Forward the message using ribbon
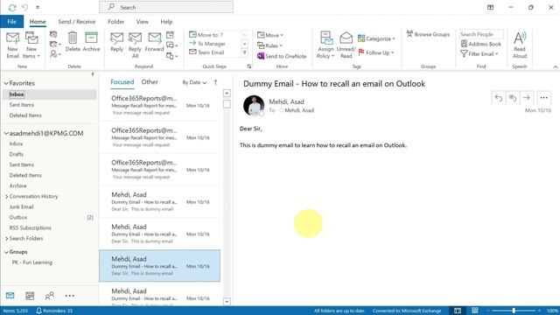This screenshot has height=315, width=560. click(x=154, y=42)
